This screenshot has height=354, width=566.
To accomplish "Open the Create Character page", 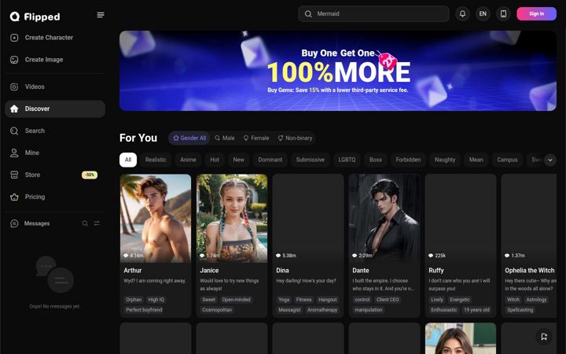I will click(55, 38).
